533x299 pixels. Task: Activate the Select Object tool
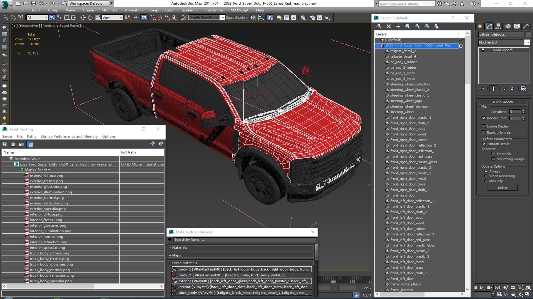[52, 17]
